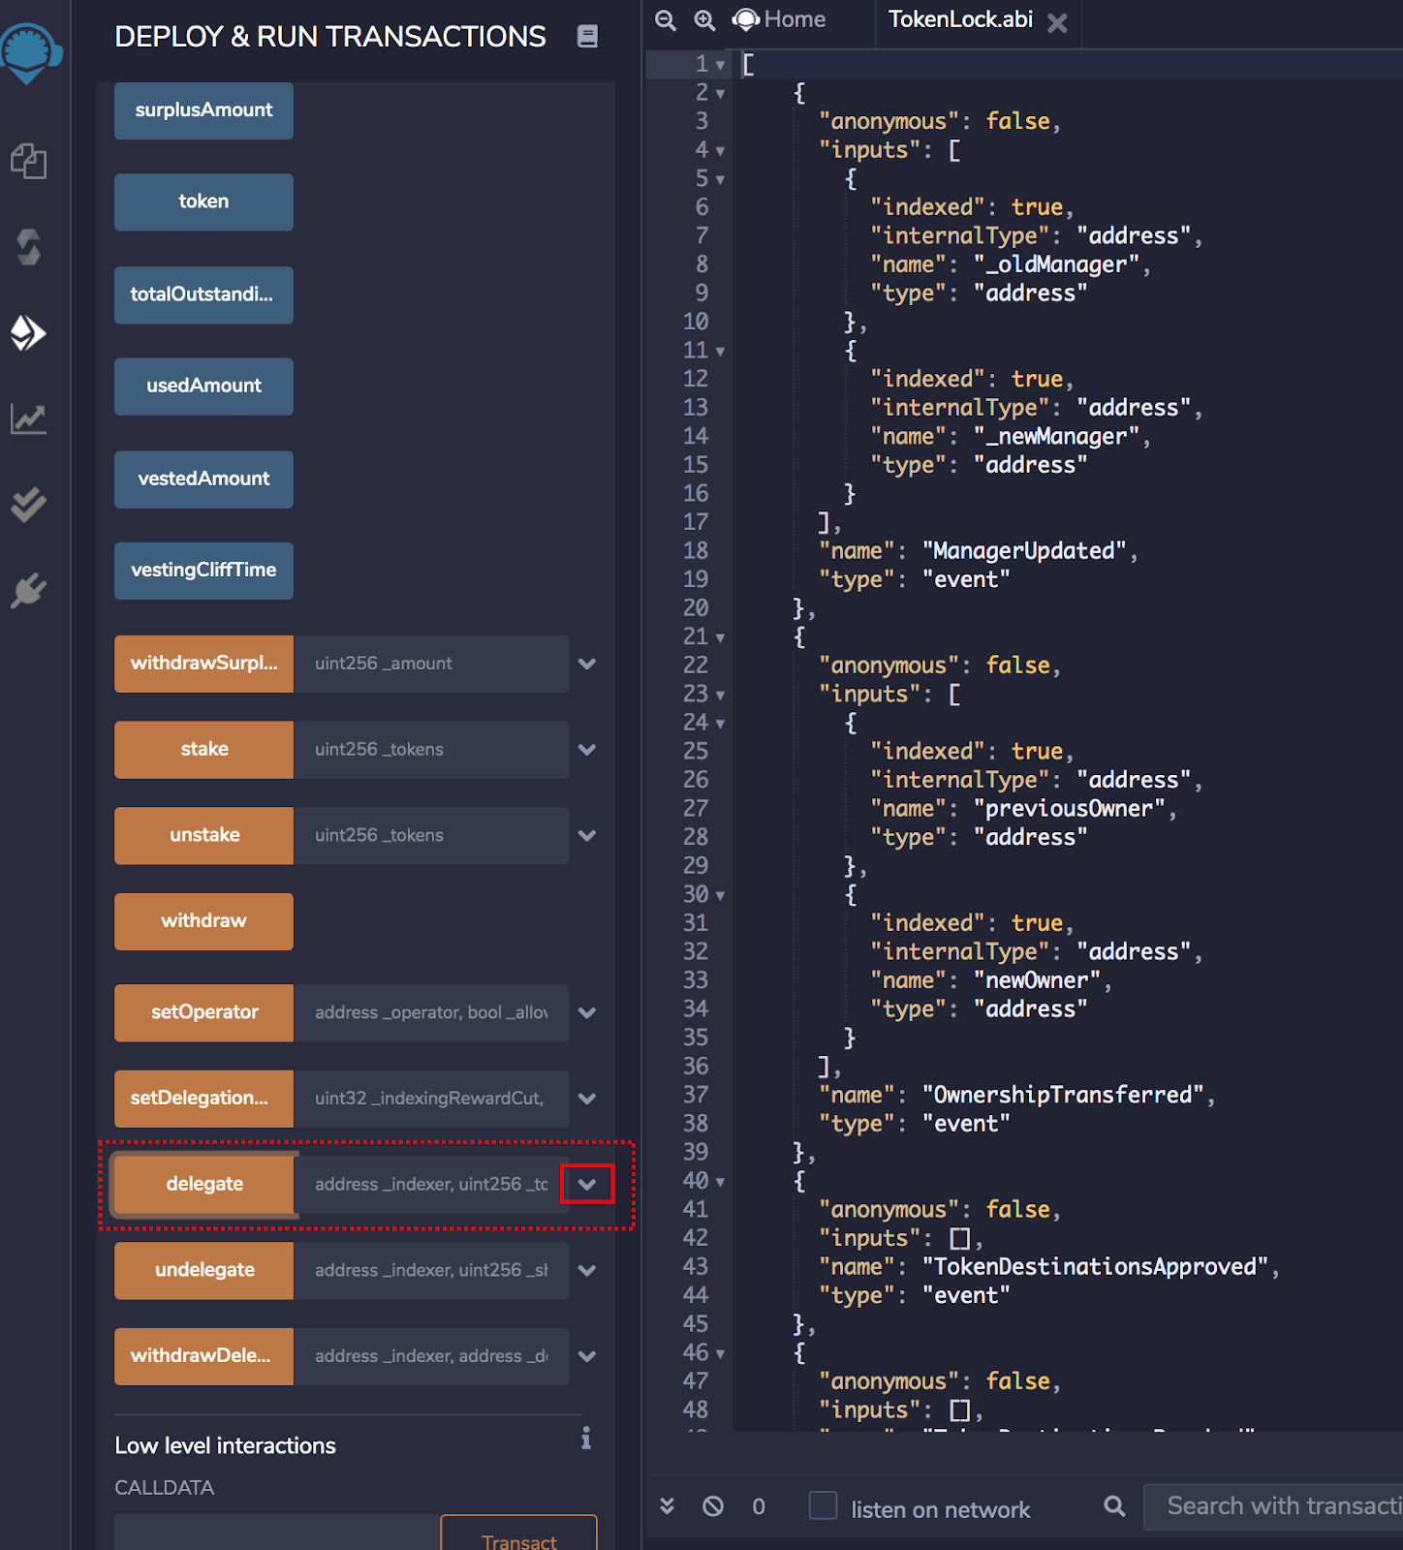Close the TokenLock.abi tab
The width and height of the screenshot is (1403, 1550).
click(1058, 22)
